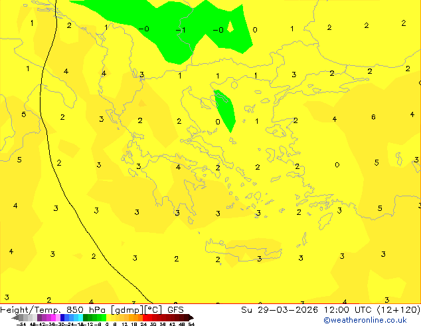421x326 pixels.
Task: Click the "GFS" model label
Action: [x=175, y=310]
